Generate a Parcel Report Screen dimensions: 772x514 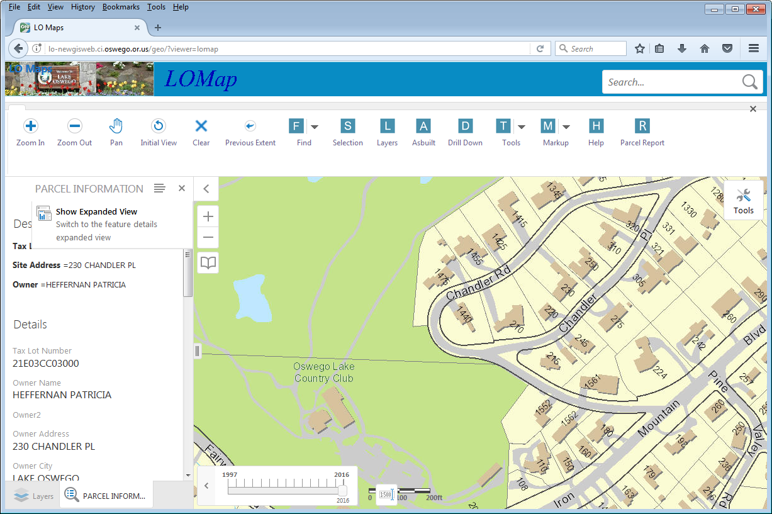[642, 133]
